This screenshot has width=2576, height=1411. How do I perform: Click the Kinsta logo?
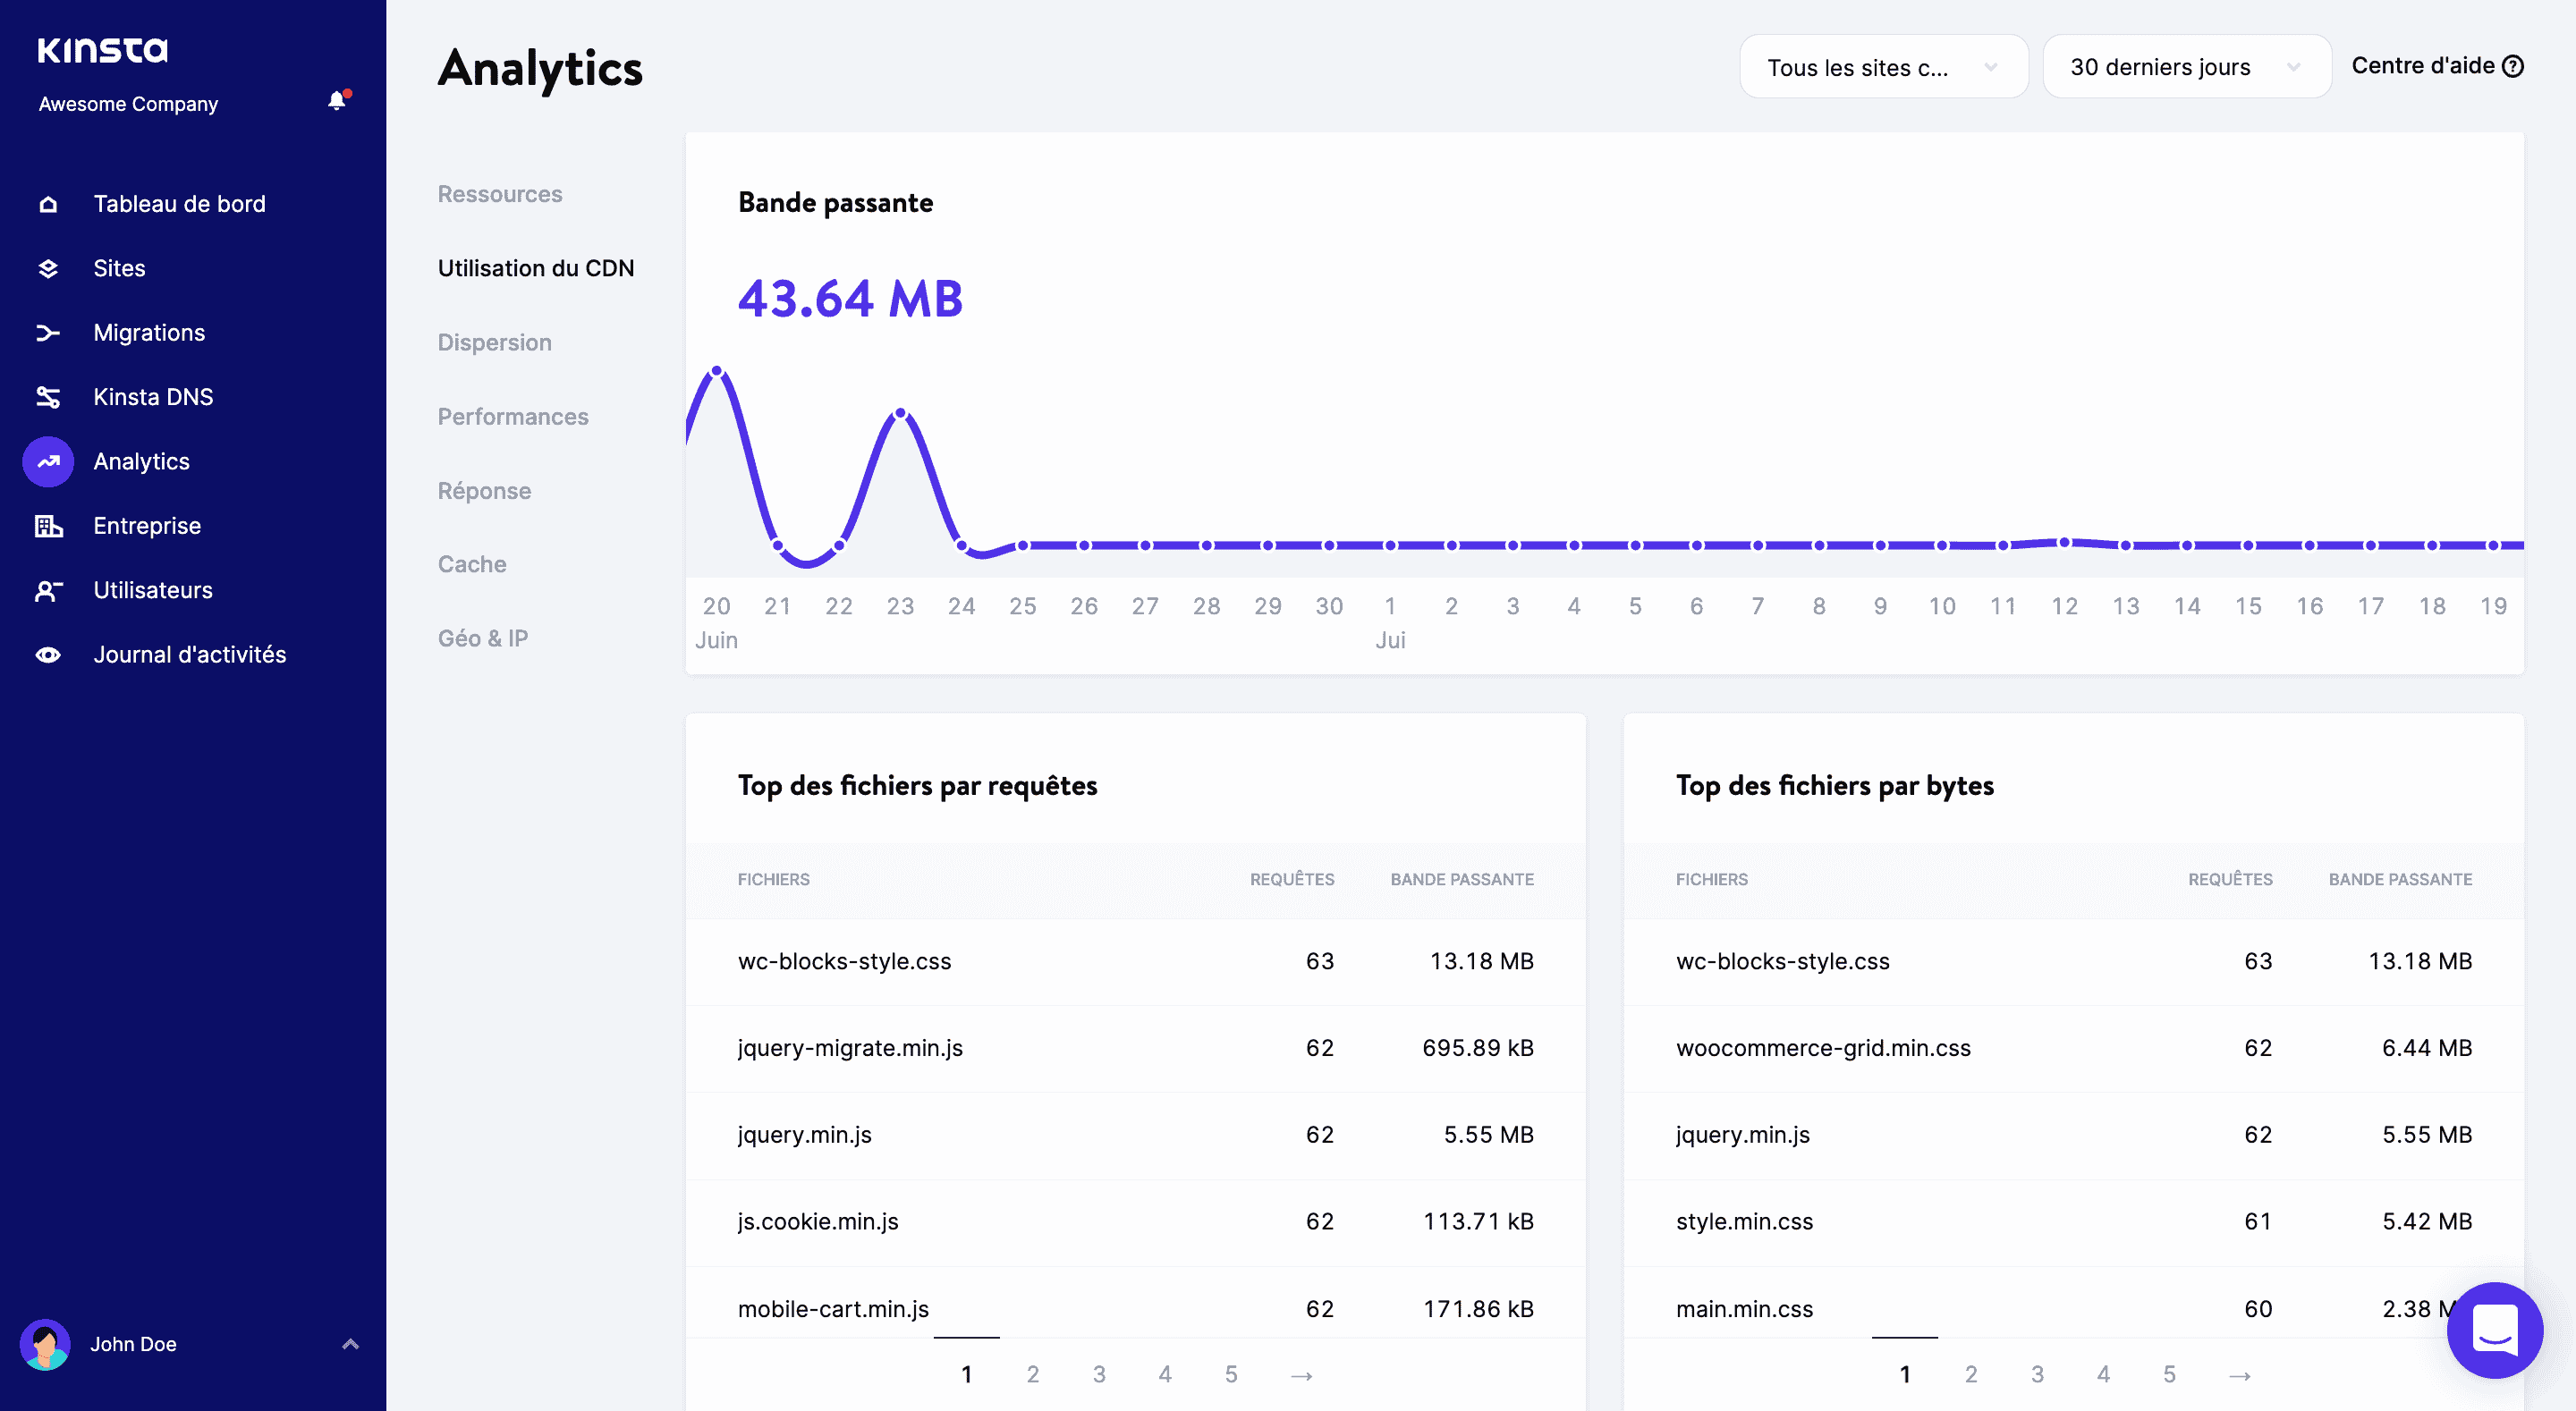coord(102,49)
